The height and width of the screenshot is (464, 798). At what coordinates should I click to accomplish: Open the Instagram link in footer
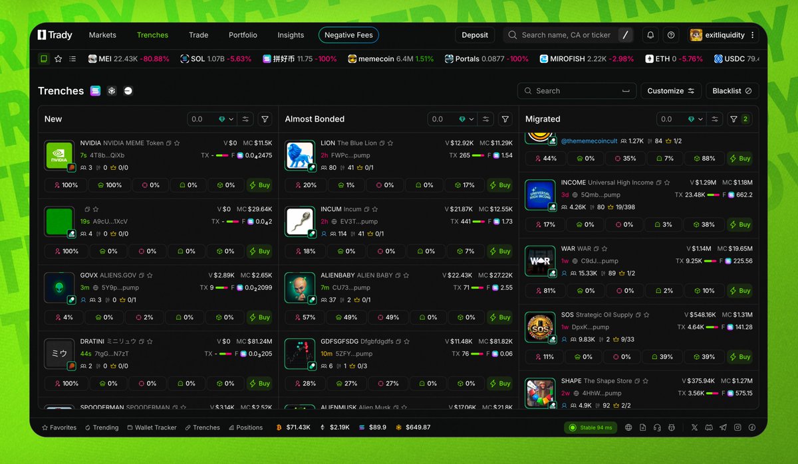737,427
